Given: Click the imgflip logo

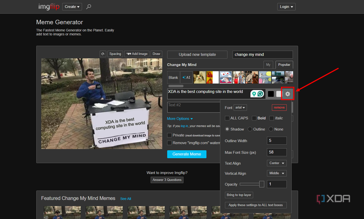Looking at the screenshot, I should click(49, 7).
